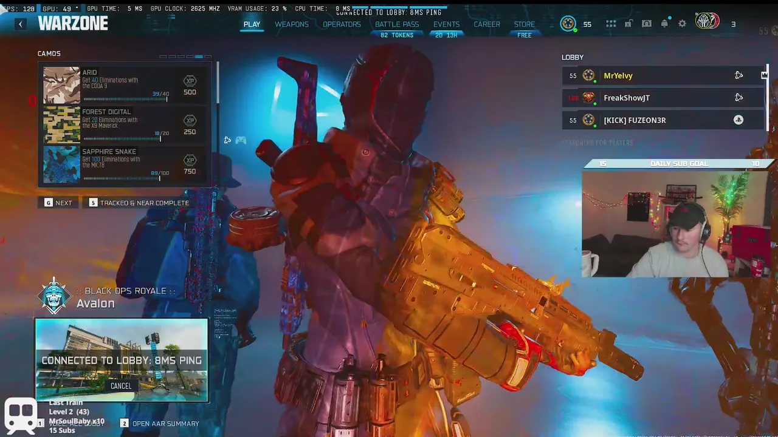Open the CAREER tab
Image resolution: width=778 pixels, height=437 pixels.
pyautogui.click(x=487, y=24)
